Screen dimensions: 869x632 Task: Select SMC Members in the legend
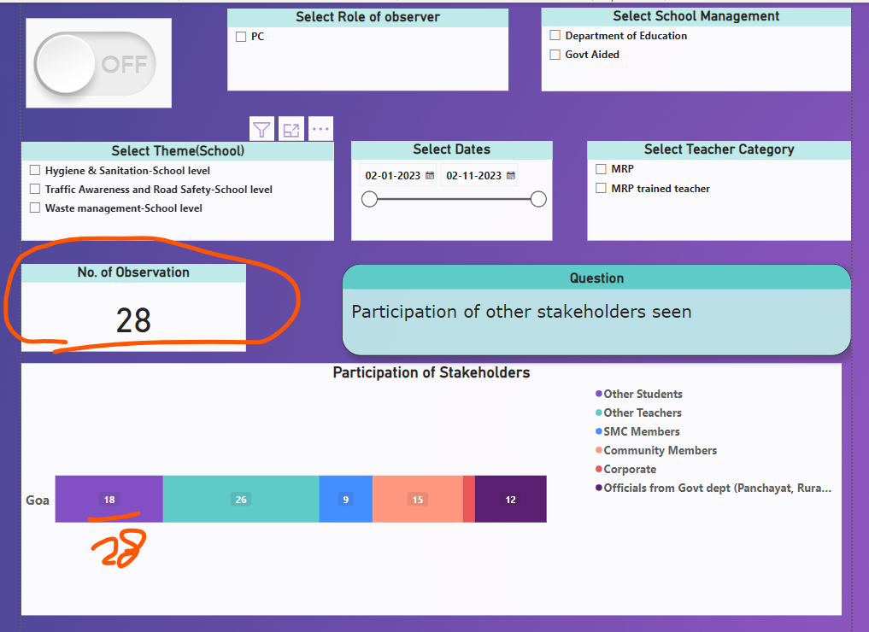pyautogui.click(x=637, y=431)
